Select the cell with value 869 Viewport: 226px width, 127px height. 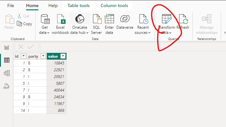[56, 110]
